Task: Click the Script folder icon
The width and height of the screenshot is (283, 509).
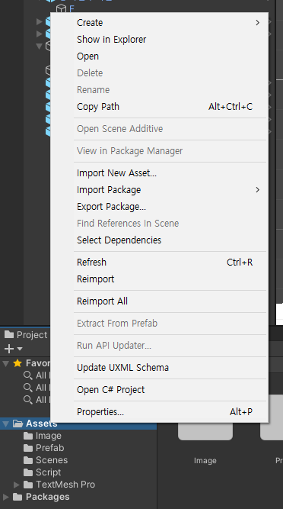Action: 28,472
